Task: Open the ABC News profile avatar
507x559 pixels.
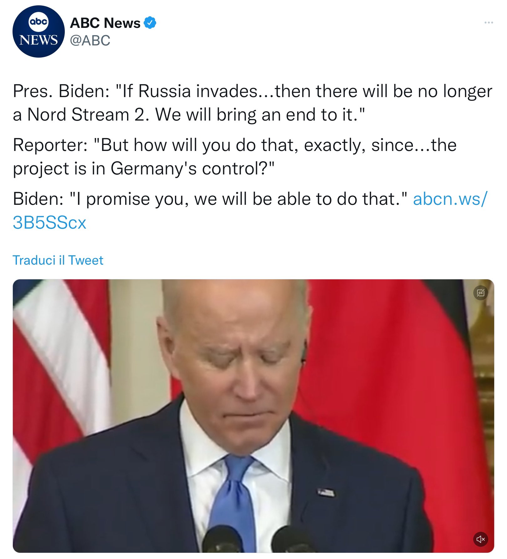Action: [x=38, y=31]
